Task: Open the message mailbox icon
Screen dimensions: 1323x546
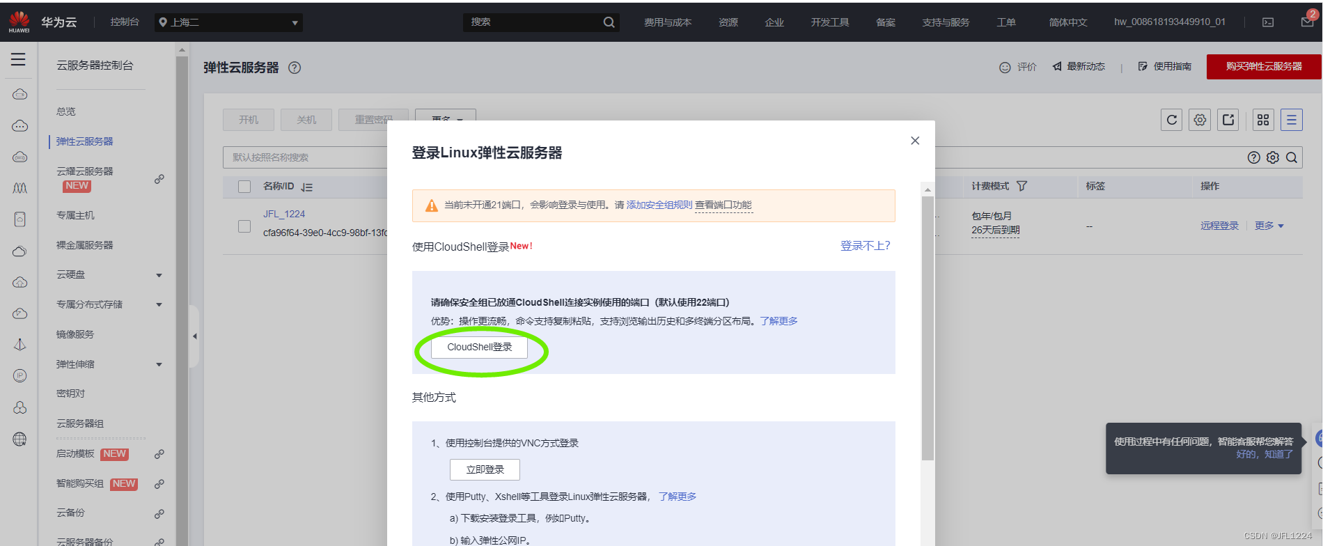Action: [x=1307, y=22]
